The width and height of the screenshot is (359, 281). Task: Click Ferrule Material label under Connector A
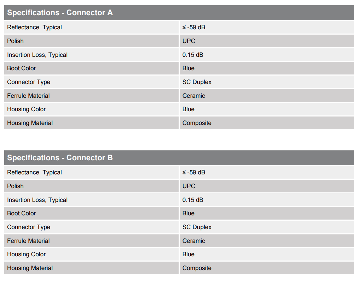click(28, 96)
